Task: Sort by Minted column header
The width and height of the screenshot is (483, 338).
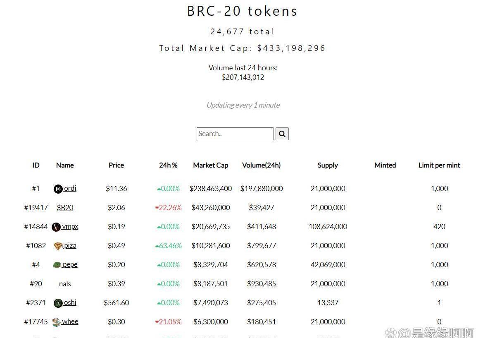Action: [385, 165]
